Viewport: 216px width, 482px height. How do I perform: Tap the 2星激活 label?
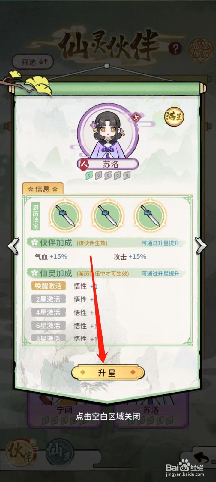click(48, 299)
